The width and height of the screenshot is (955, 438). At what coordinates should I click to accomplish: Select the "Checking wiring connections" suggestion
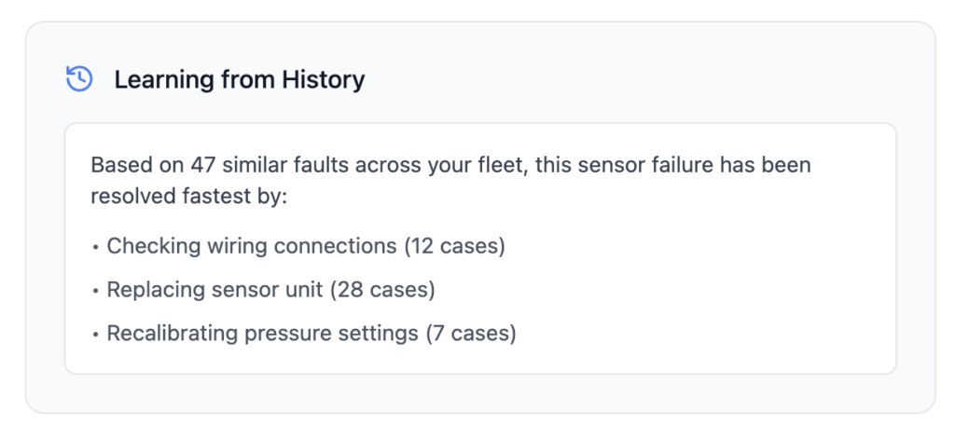tap(252, 247)
